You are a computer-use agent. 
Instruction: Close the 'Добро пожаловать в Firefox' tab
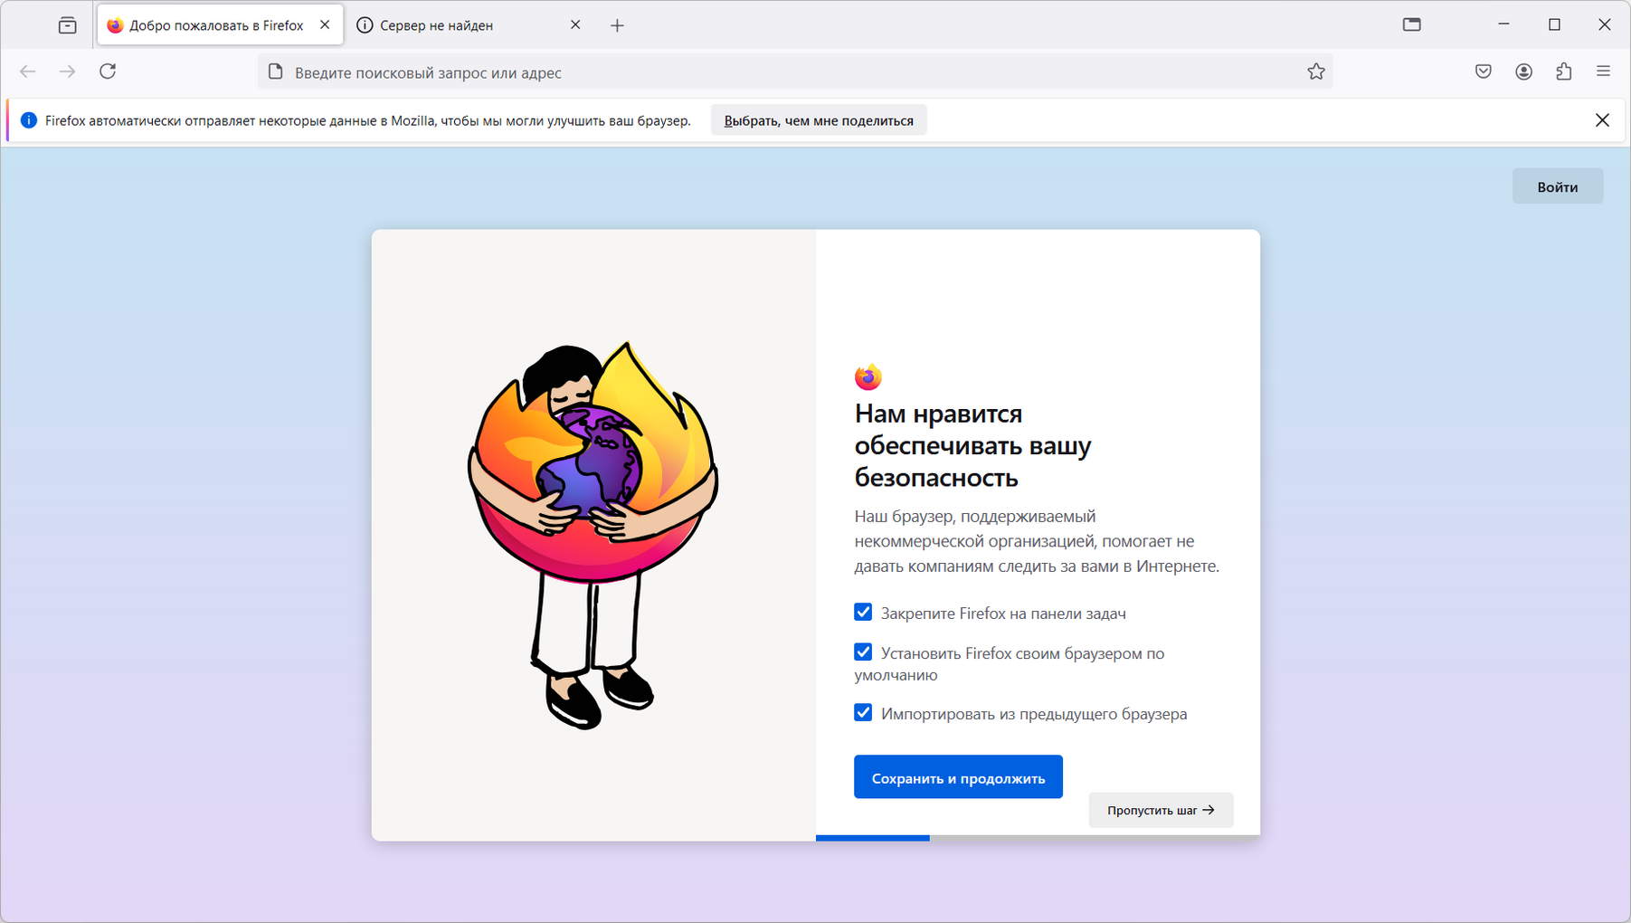[325, 25]
